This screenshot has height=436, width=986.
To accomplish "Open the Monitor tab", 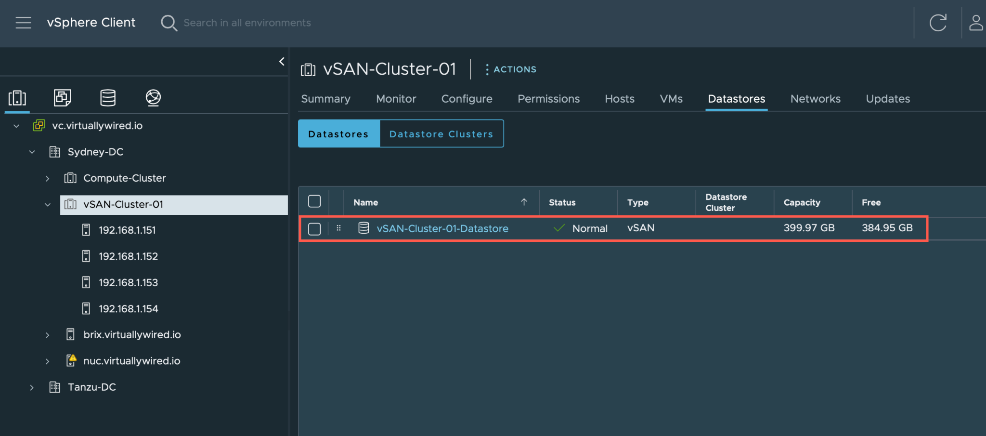I will (396, 99).
